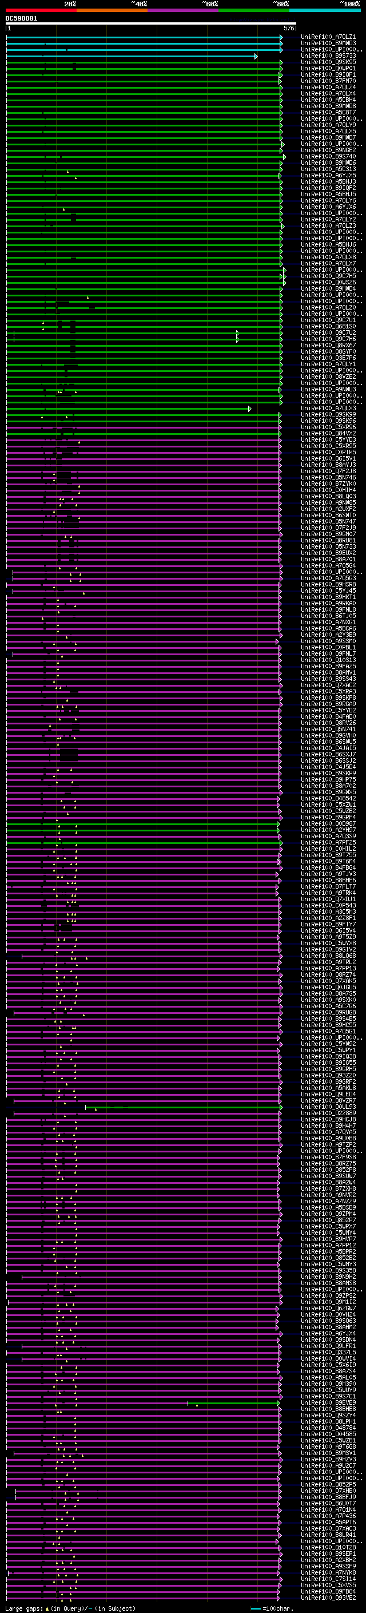Select hit UniRef100_B9S733
The height and width of the screenshot is (1613, 366).
tap(328, 56)
